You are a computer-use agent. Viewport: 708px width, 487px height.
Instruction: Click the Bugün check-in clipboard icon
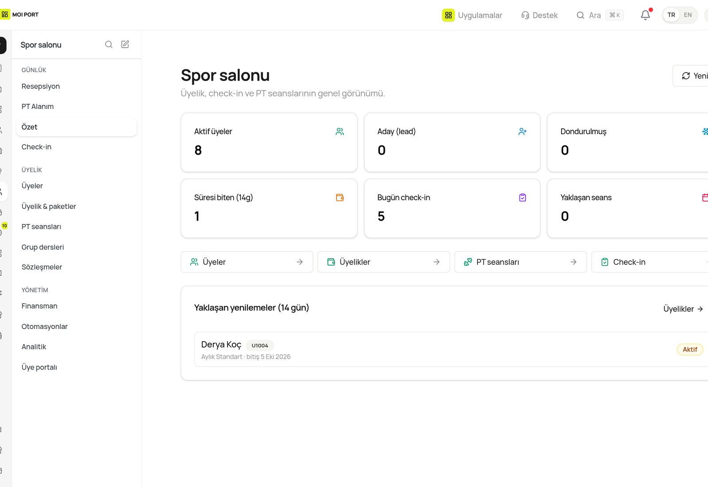click(523, 197)
